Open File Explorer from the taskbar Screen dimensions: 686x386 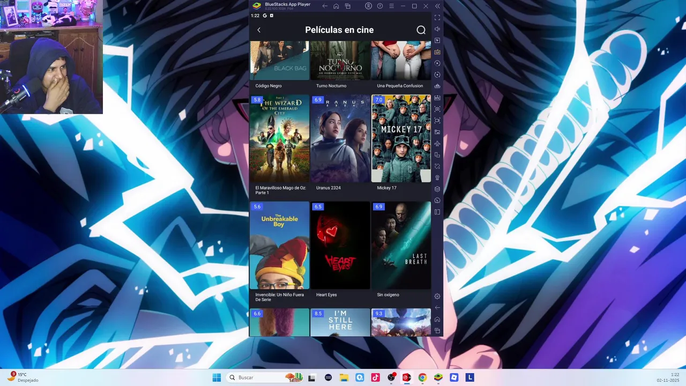pos(344,377)
